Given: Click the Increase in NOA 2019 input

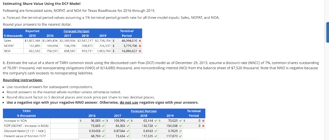Looking at the screenshot, I should 170,120.
